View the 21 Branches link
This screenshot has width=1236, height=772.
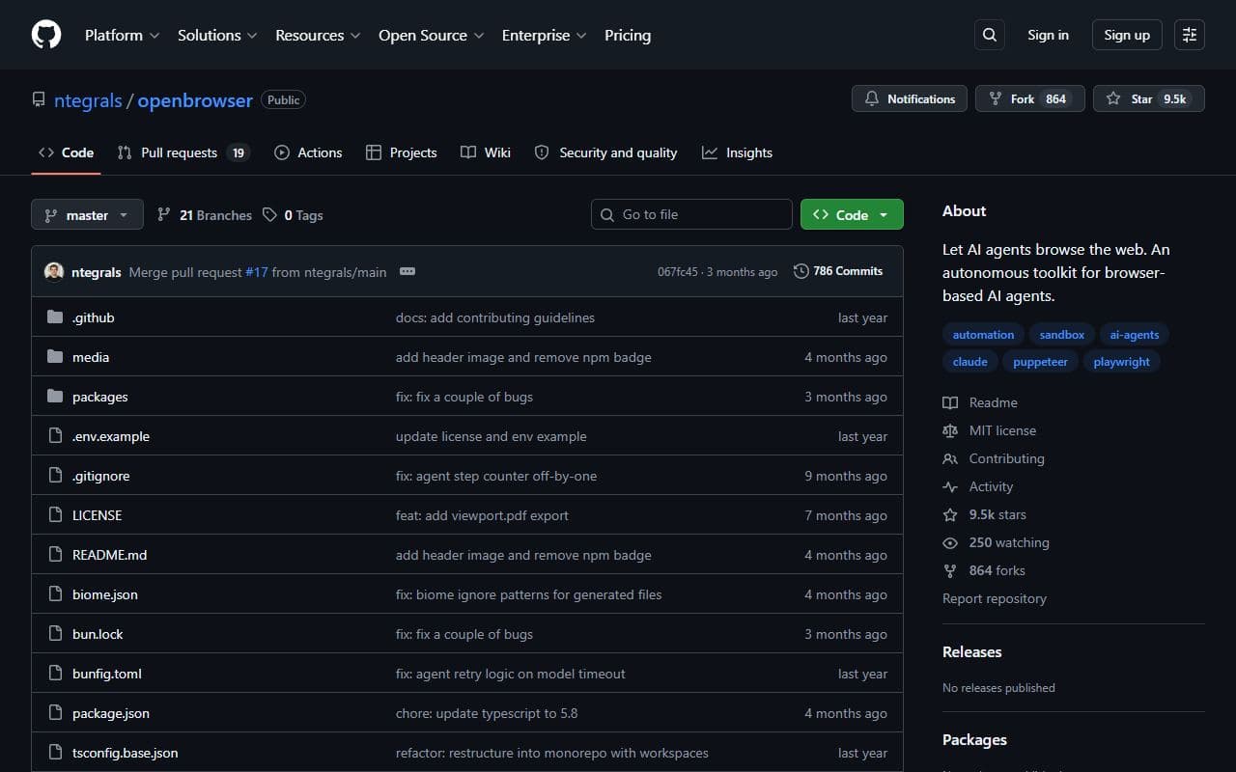[x=204, y=215]
